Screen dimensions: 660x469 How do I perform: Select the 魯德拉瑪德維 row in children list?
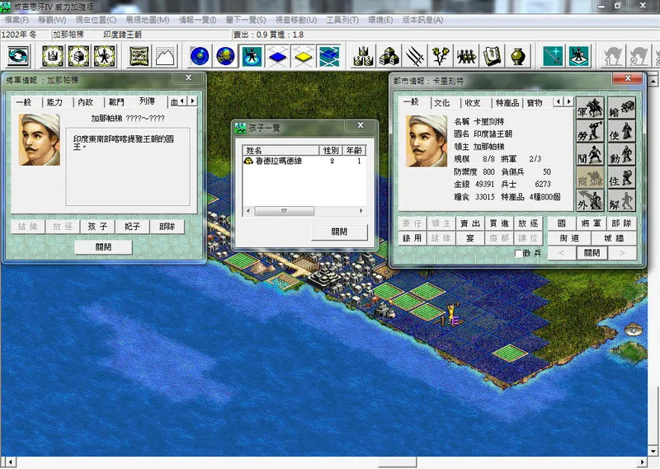pyautogui.click(x=304, y=161)
